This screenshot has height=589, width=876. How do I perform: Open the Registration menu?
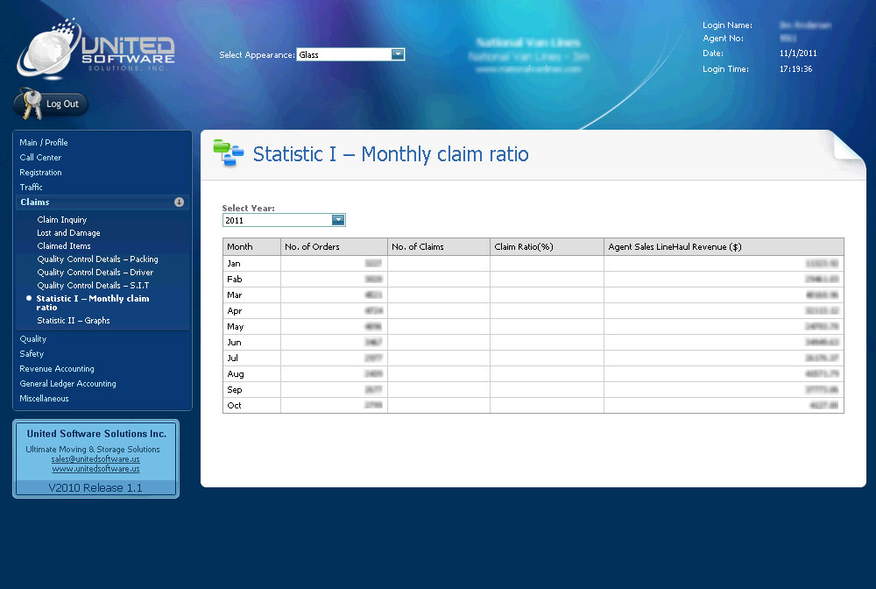[x=41, y=173]
